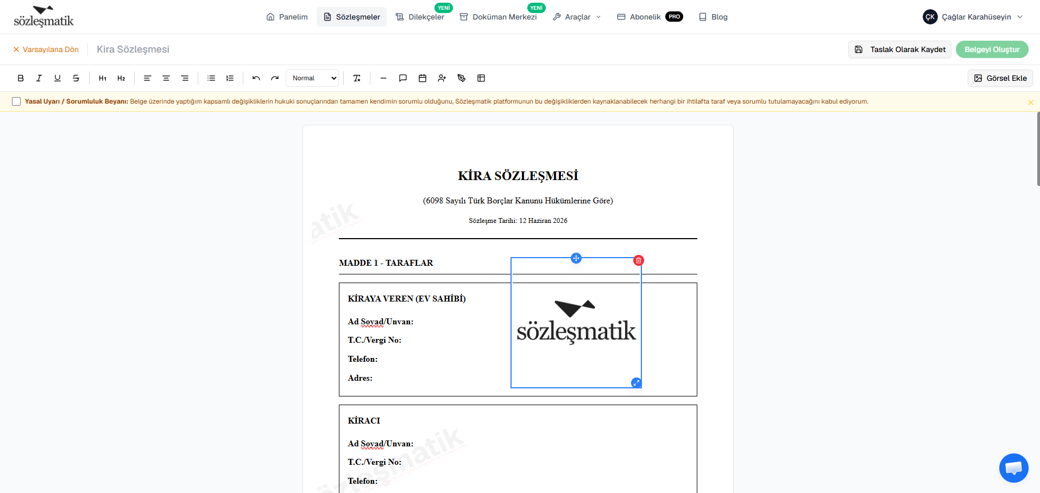This screenshot has width=1040, height=493.
Task: Click the KİRAYA VEREN (EV SAHİBİ) label
Action: pyautogui.click(x=407, y=299)
